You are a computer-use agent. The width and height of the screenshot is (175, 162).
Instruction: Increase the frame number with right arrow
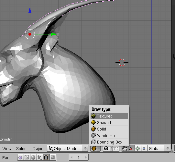(86, 157)
